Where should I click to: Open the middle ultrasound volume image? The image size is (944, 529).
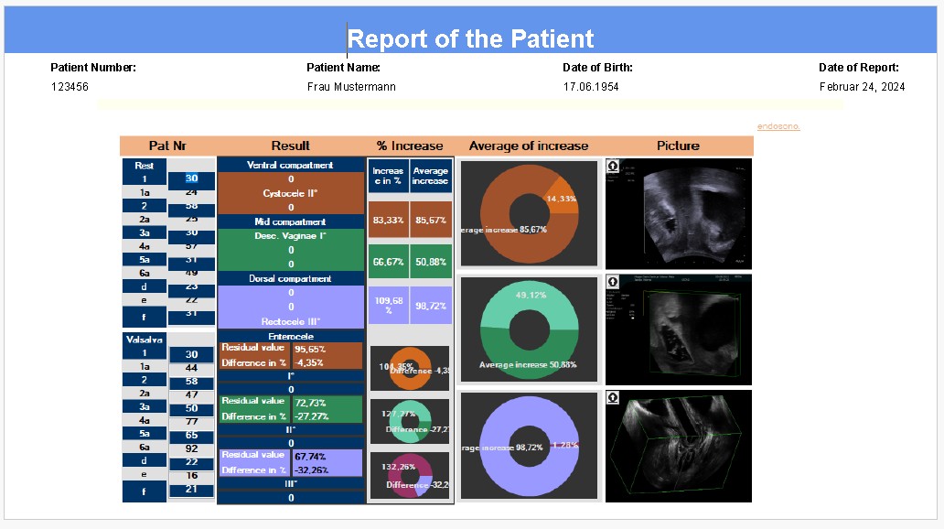(679, 329)
